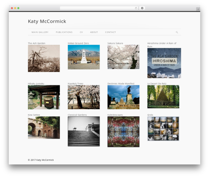
Task: Click the browser address bar
Action: click(99, 8)
